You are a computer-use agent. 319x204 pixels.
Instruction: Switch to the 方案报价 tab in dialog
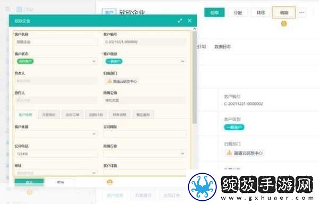(49, 115)
